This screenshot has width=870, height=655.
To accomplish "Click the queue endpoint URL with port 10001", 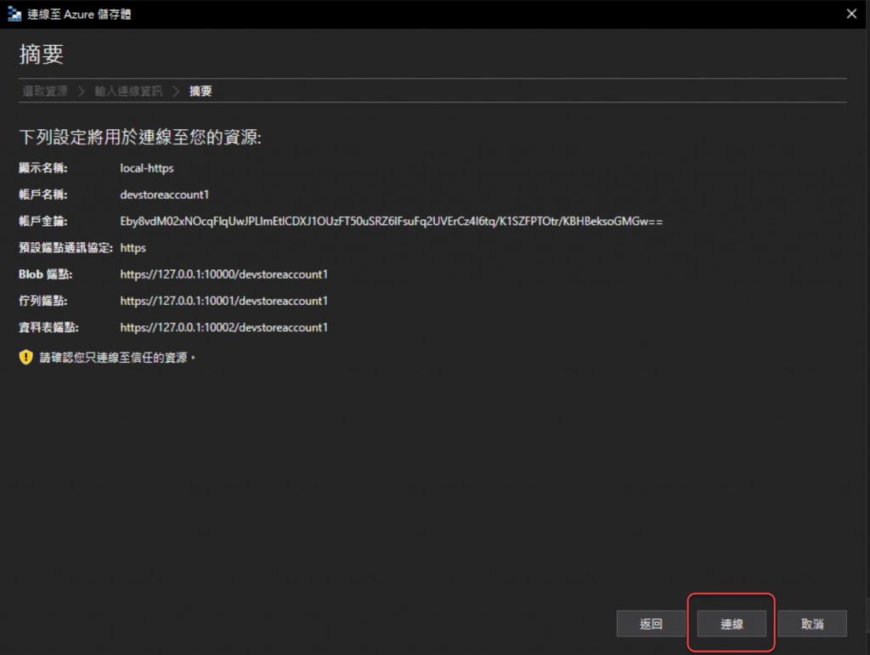I will (224, 301).
